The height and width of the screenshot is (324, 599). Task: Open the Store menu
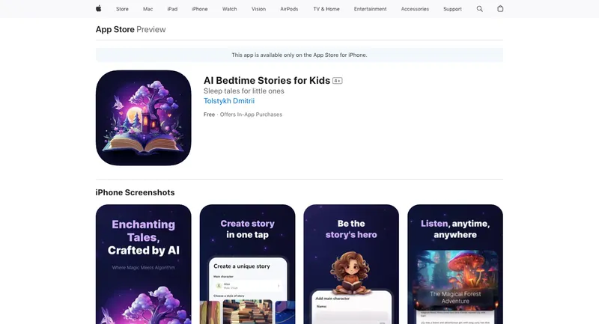[122, 9]
